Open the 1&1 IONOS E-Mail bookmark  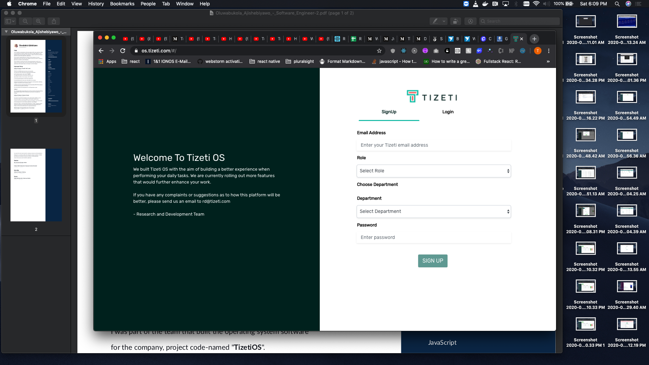[168, 62]
